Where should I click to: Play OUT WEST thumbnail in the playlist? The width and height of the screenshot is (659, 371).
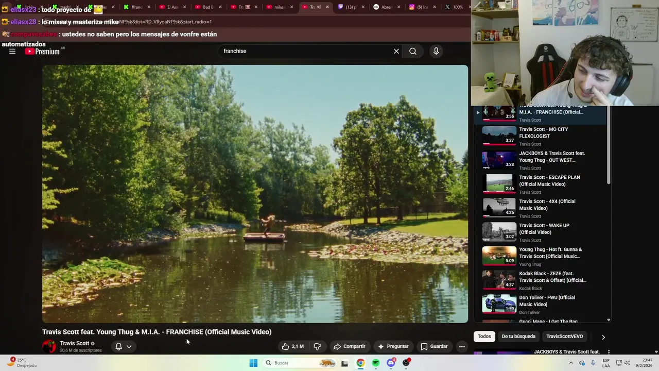[499, 160]
